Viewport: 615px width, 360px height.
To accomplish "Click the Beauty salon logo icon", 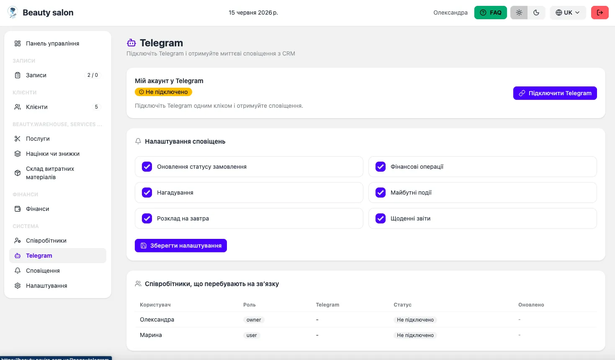I will tap(13, 13).
